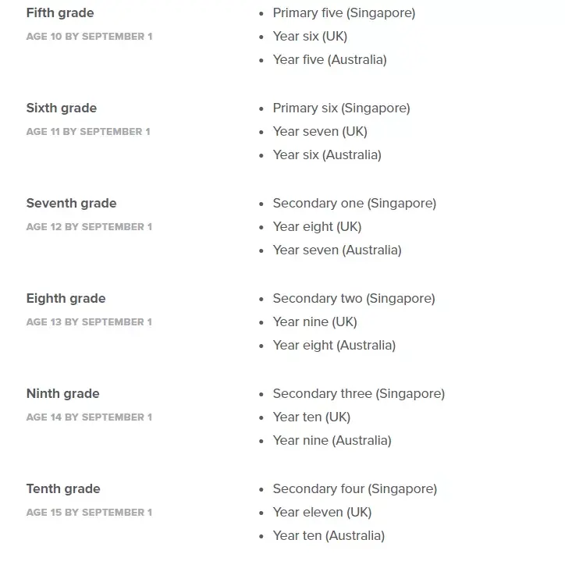Click the Ninth grade heading
565x561 pixels.
pos(62,393)
